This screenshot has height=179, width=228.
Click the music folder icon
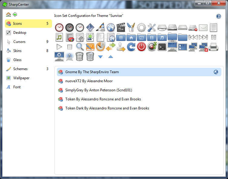tap(162, 37)
